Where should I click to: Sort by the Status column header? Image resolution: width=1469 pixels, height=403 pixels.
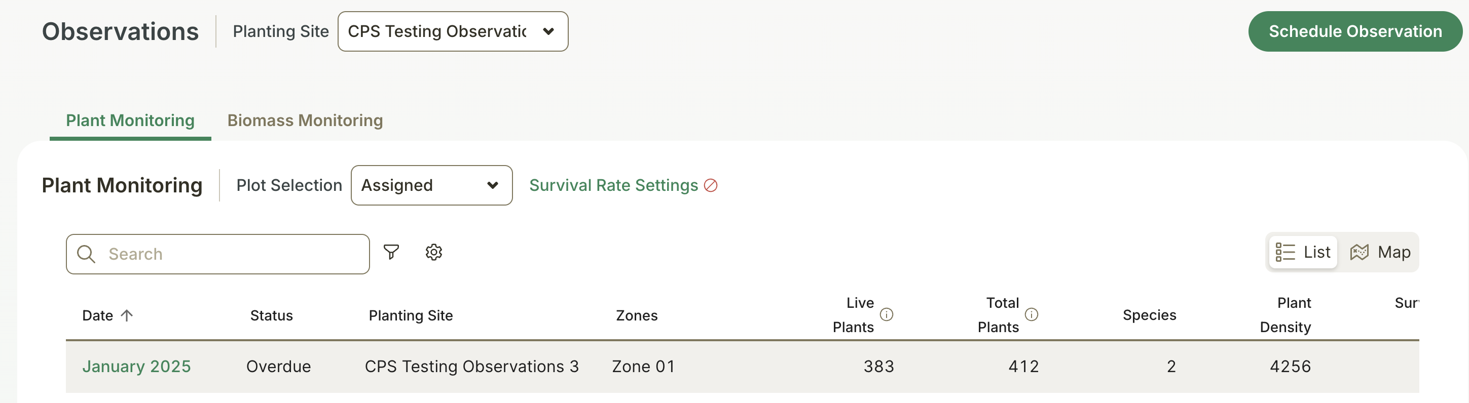click(272, 315)
